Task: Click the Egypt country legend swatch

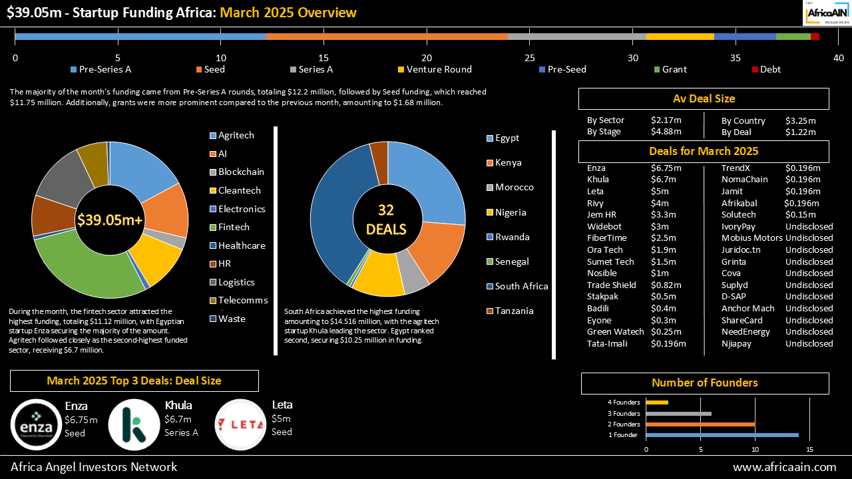Action: click(489, 138)
